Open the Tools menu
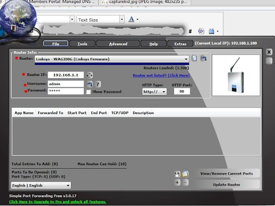This screenshot has width=275, height=206. 82,44
